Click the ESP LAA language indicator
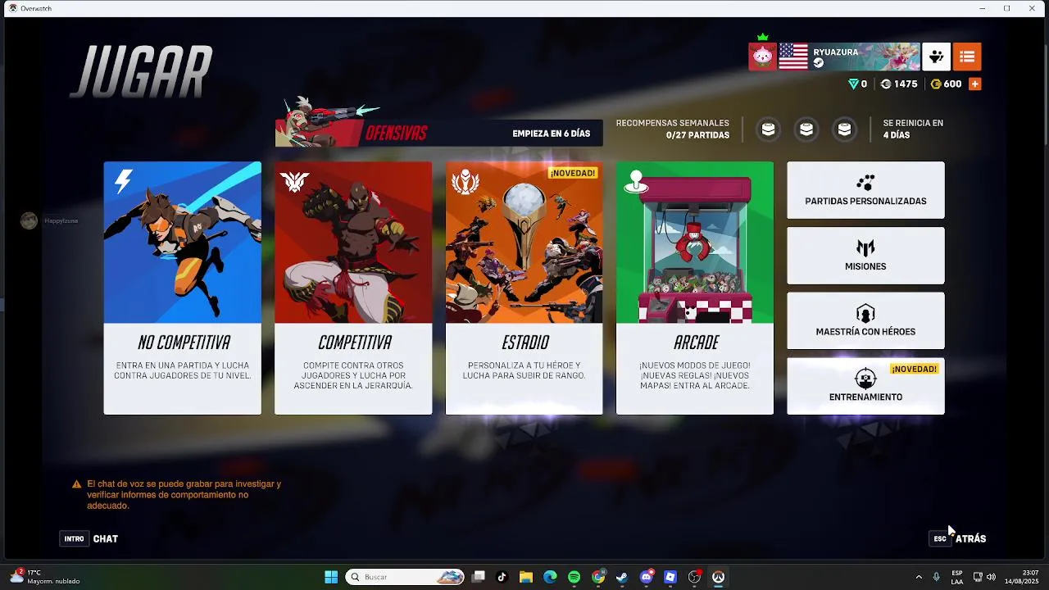Screen dimensions: 1049x590 pos(957,577)
